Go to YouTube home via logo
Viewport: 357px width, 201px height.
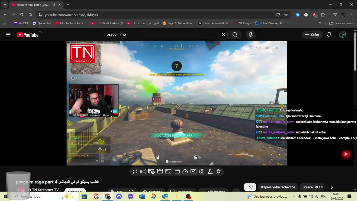pos(28,35)
